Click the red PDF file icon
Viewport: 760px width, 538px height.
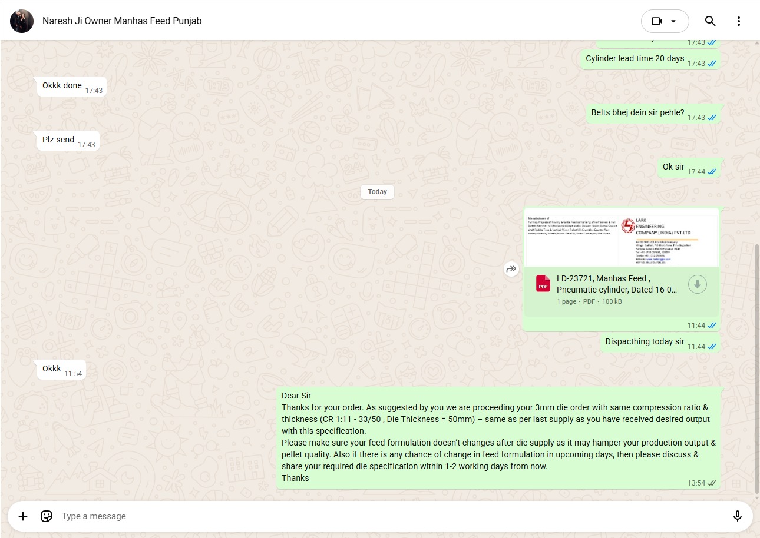(x=543, y=284)
